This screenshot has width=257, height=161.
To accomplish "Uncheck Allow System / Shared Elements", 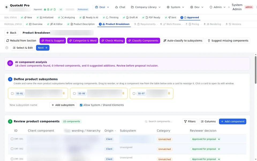I will (x=81, y=105).
